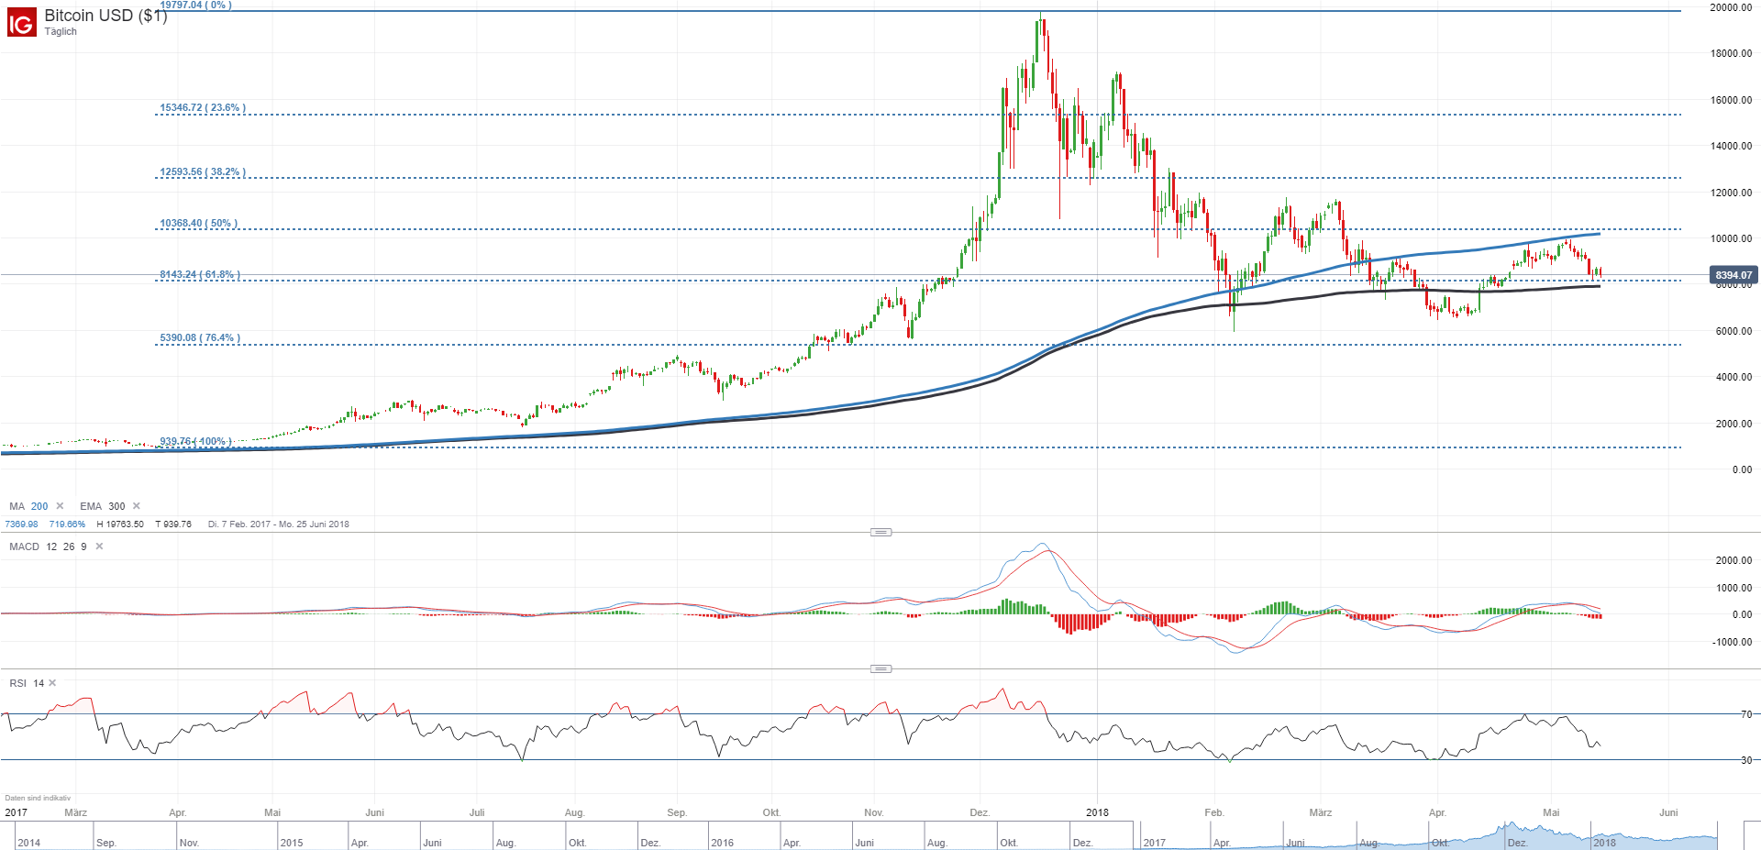Edit the RSI period value 14
Screen dimensions: 1761x850
[x=39, y=683]
